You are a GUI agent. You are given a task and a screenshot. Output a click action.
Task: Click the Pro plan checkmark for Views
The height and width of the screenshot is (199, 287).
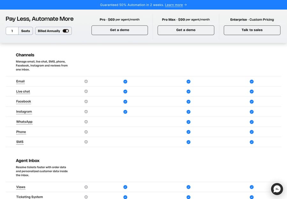point(125,187)
